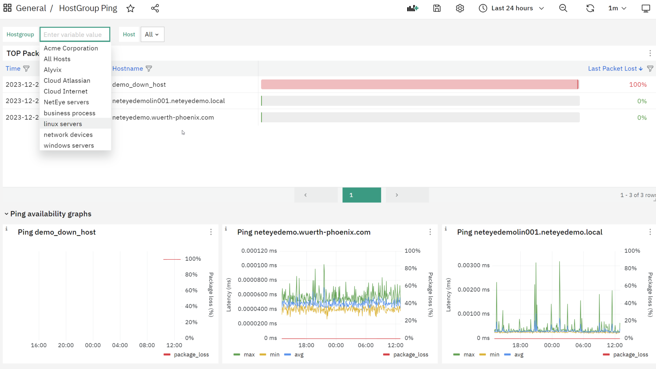656x369 pixels.
Task: Open the 1m refresh interval dropdown
Action: pos(617,8)
